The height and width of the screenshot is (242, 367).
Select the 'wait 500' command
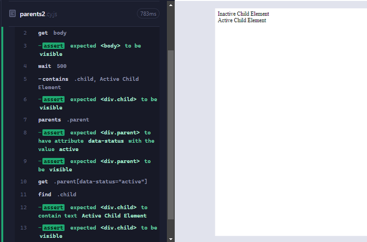pyautogui.click(x=87, y=66)
